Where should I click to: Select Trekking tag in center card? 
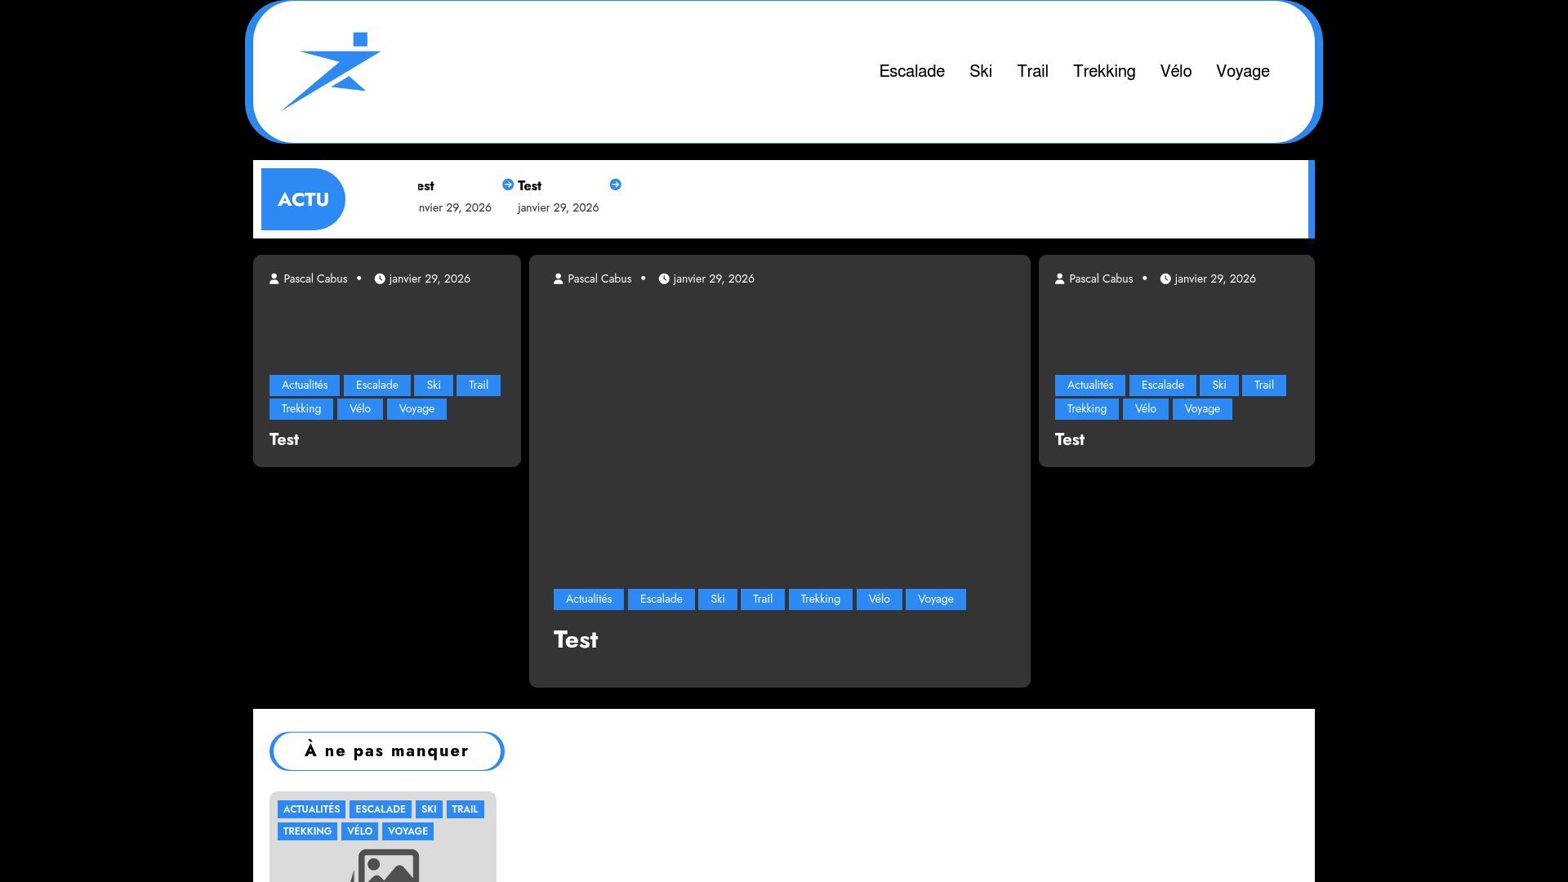pos(821,599)
